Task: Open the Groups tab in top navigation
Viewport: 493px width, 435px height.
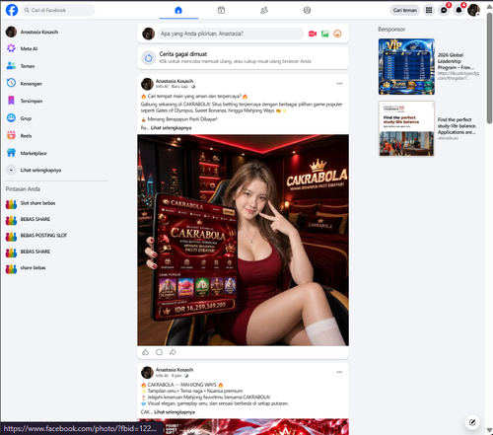Action: (x=307, y=10)
